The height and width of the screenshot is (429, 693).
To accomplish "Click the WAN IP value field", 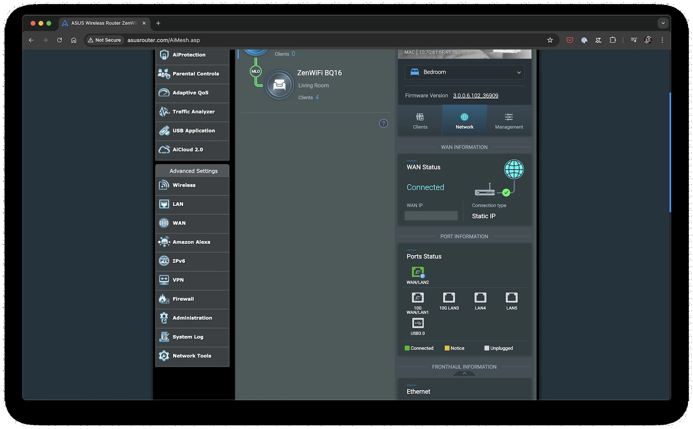I will click(x=431, y=216).
